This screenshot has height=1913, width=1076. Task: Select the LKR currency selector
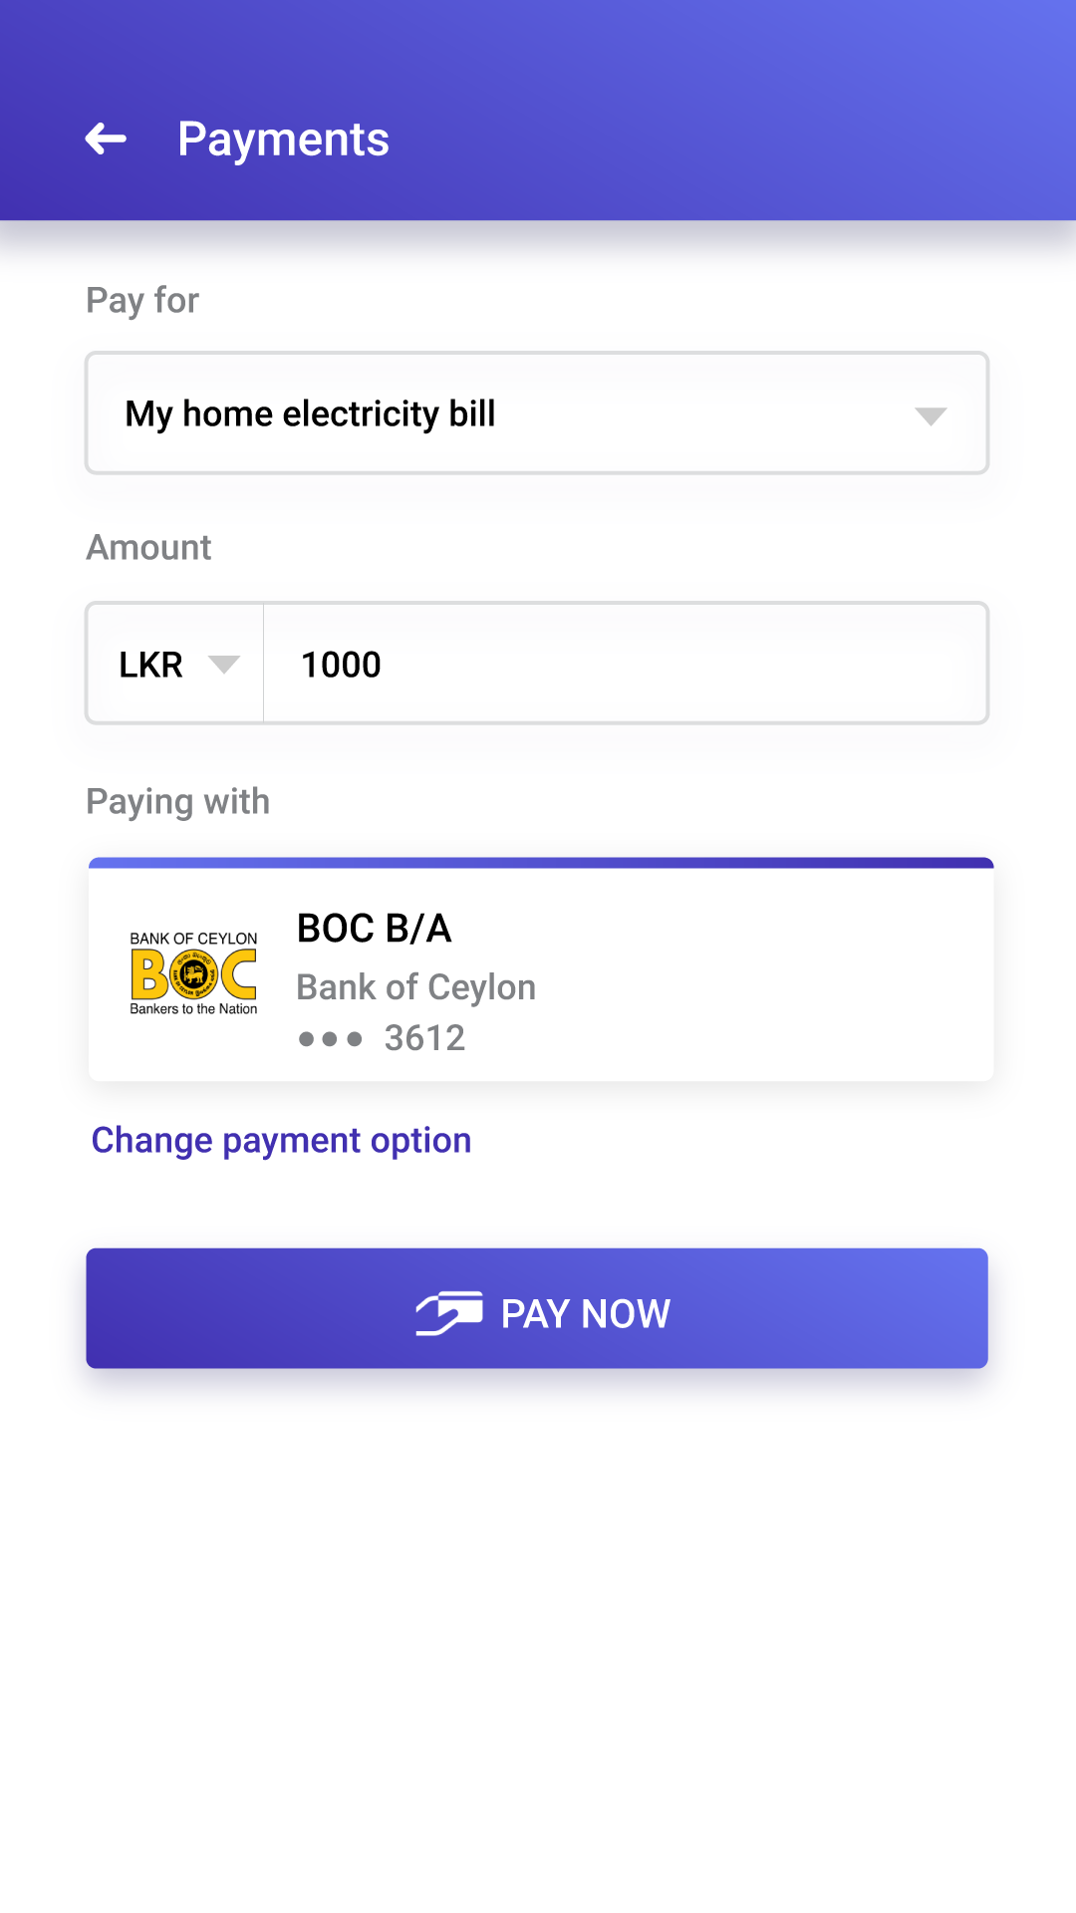coord(151,665)
